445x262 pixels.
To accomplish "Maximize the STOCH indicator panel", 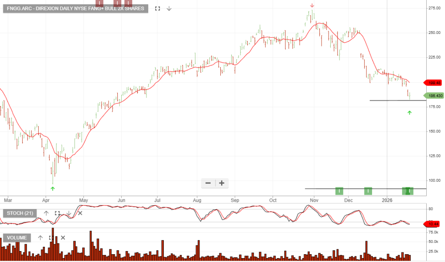I will pyautogui.click(x=57, y=213).
